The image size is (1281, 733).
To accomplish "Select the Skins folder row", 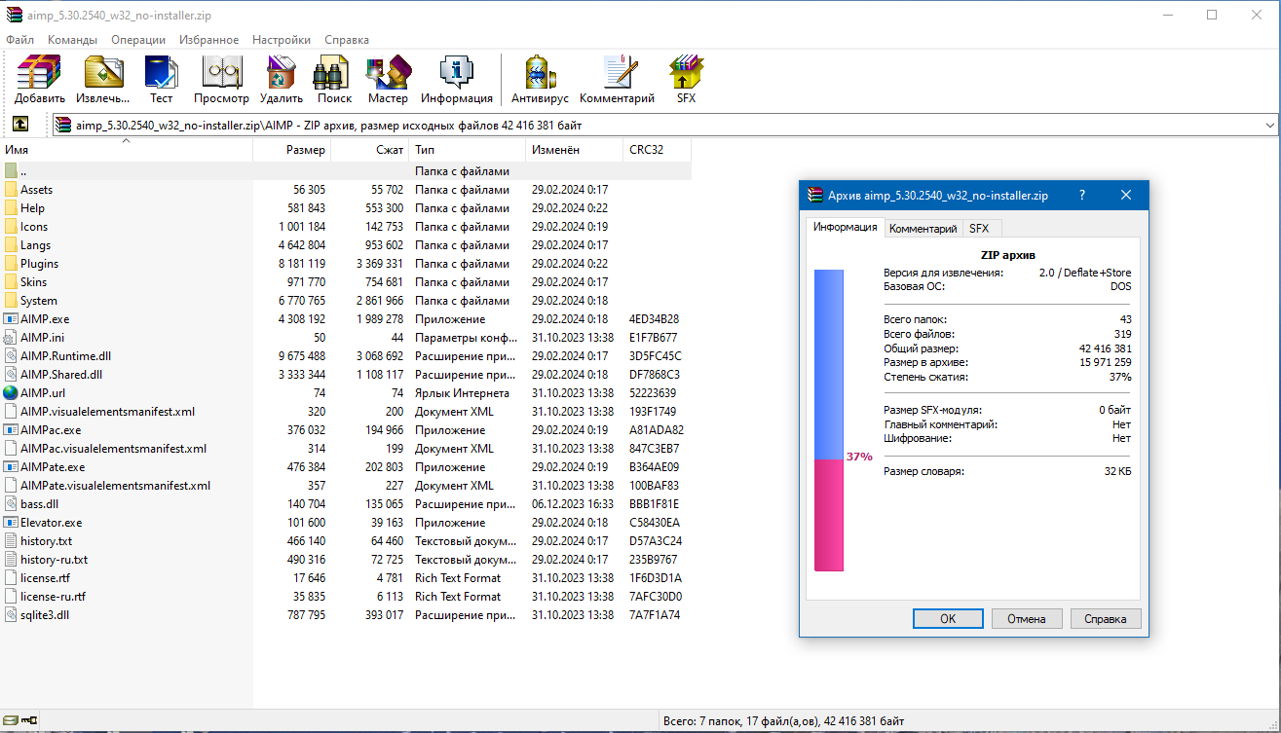I will [346, 282].
